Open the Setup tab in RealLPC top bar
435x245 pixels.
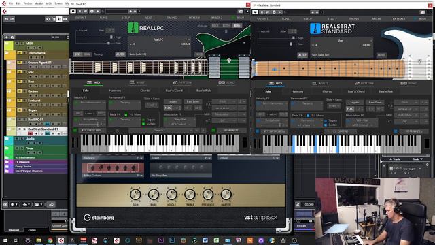pos(126,18)
